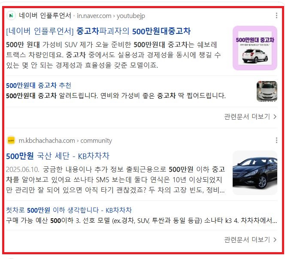Click chevron arrow beside second 관련문서 더보기

tap(275, 240)
